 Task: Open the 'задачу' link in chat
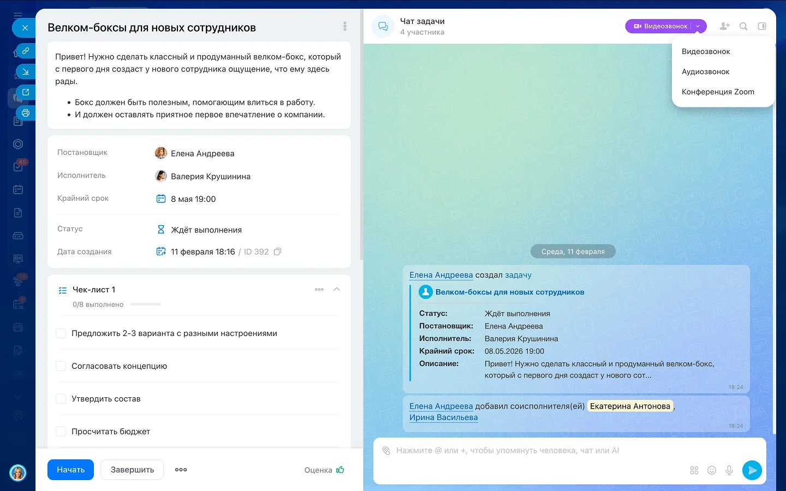coord(518,275)
